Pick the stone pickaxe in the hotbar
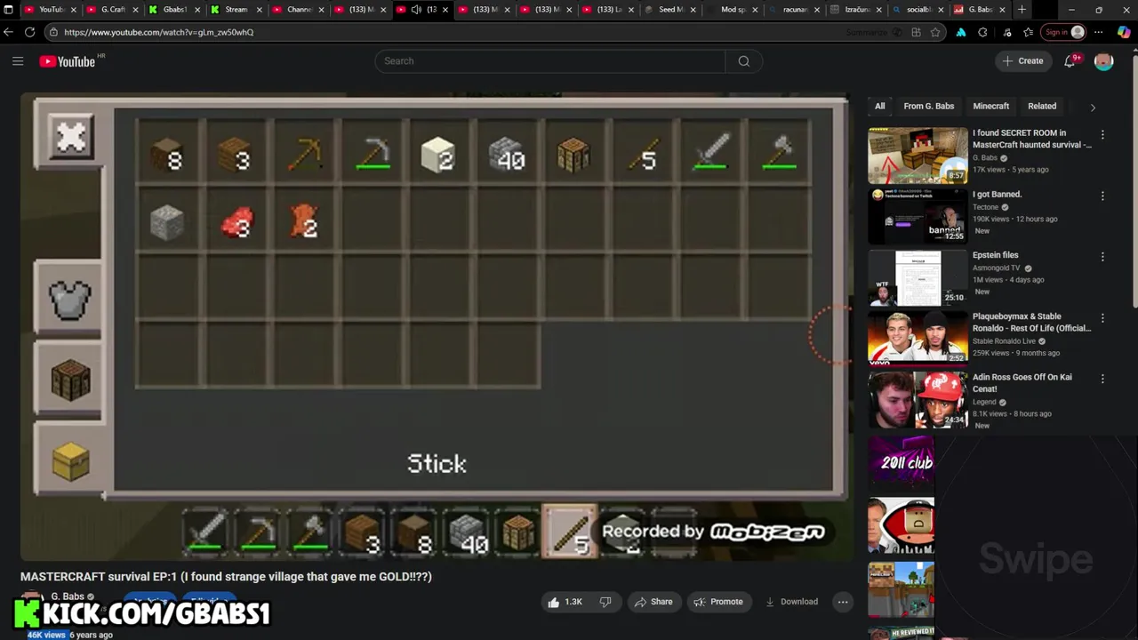 coord(258,532)
